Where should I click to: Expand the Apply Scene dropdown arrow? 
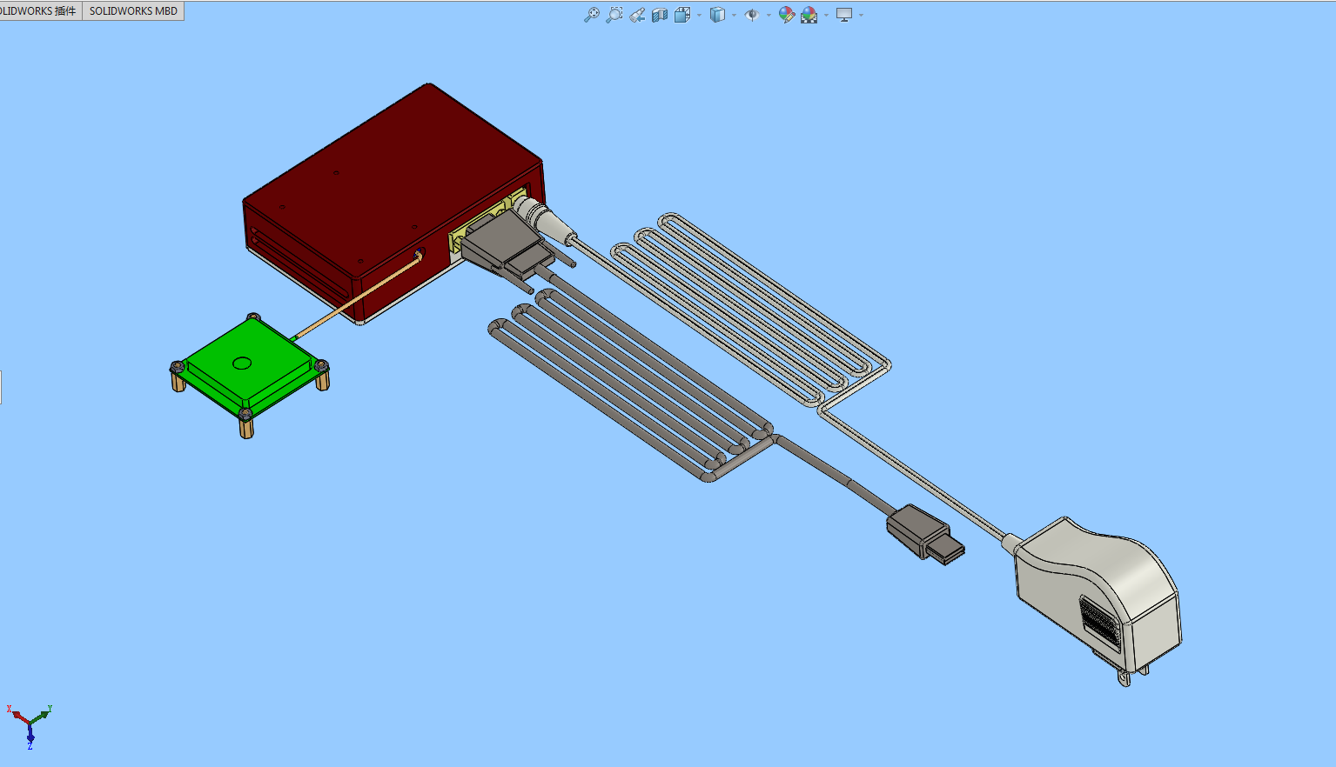click(x=826, y=15)
